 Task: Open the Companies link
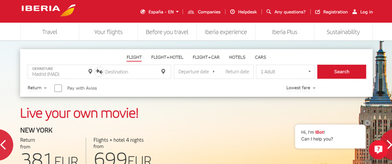tap(209, 12)
